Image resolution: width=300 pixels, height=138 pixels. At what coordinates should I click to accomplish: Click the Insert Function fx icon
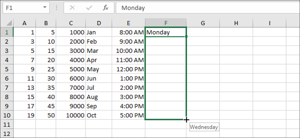[106, 8]
